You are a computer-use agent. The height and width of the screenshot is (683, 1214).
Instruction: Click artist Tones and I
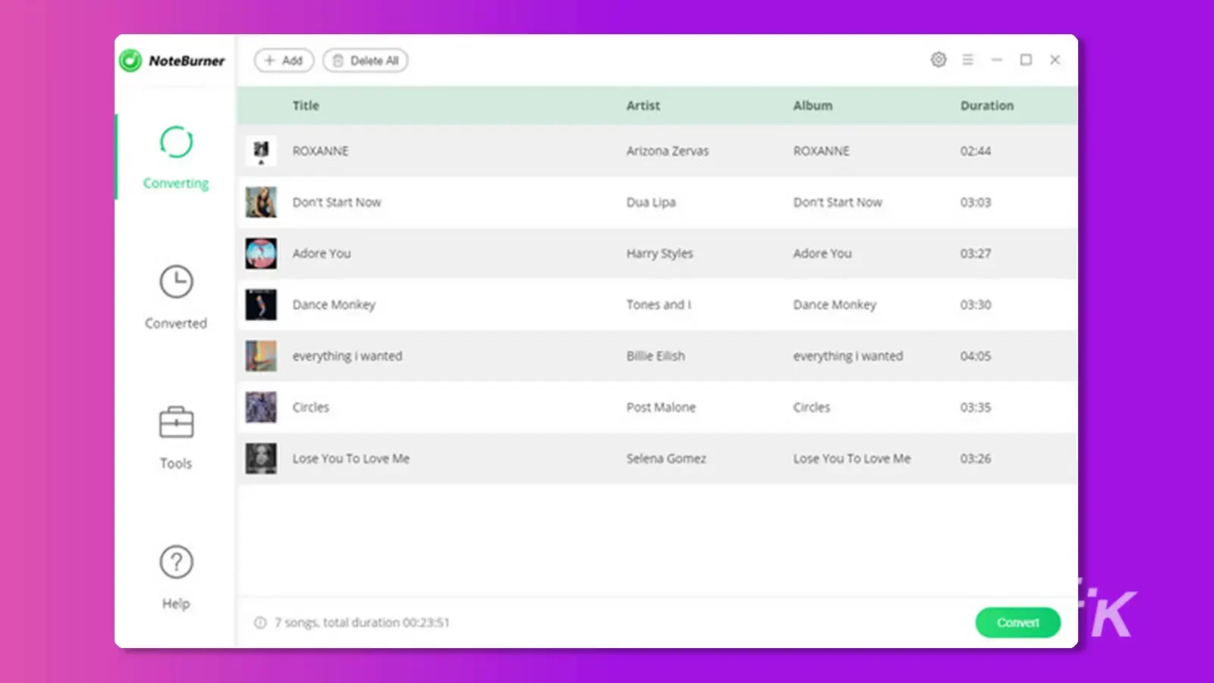coord(659,304)
